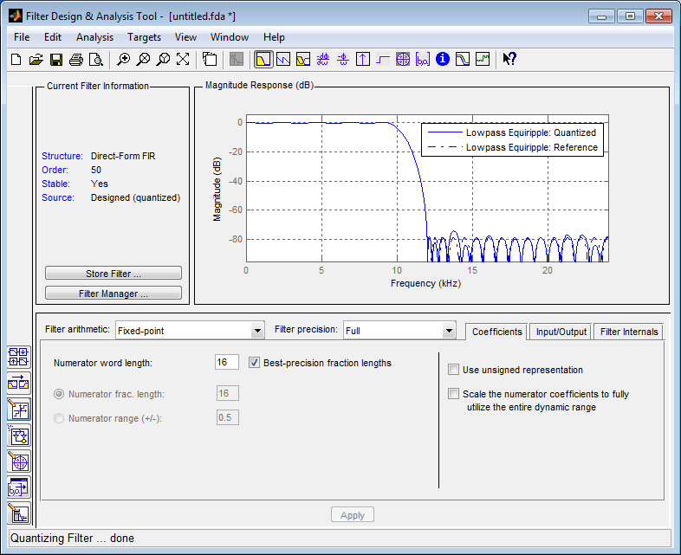Open Create Multirate Filter sidebar panel
Screen dimensions: 681x555
pos(19,357)
